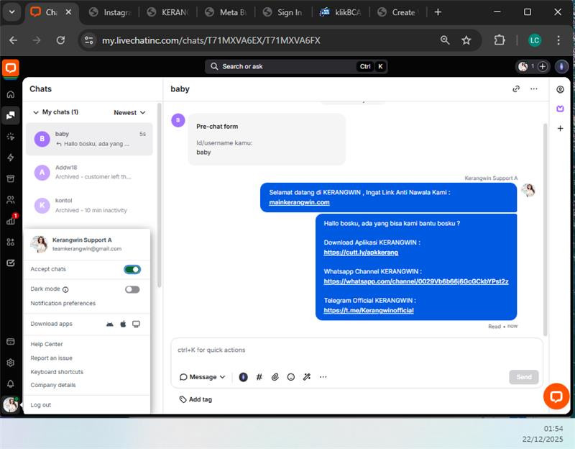Open the Archives box icon in sidebar
Image resolution: width=575 pixels, height=449 pixels.
[x=11, y=178]
